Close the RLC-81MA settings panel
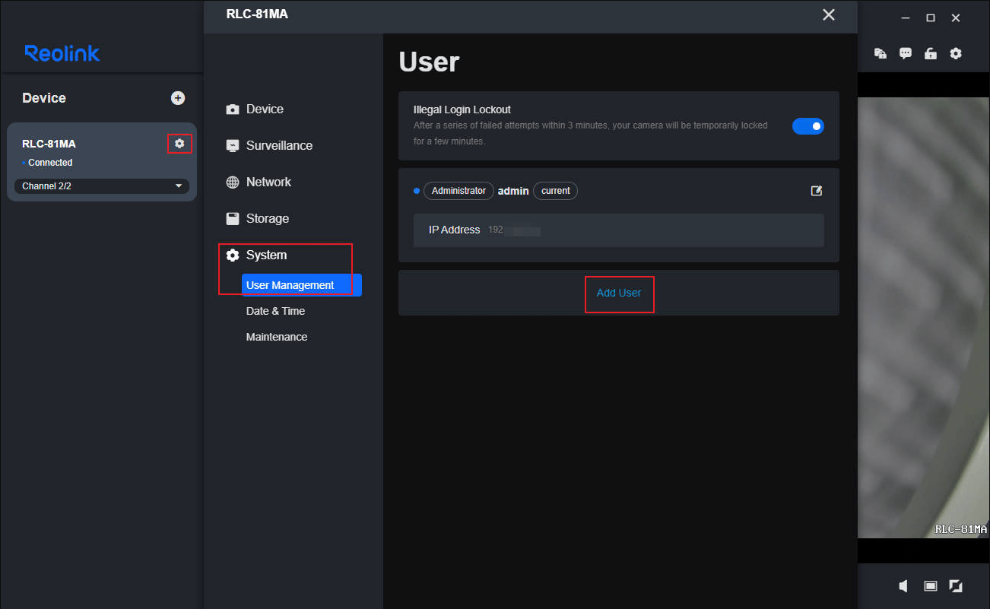 829,14
